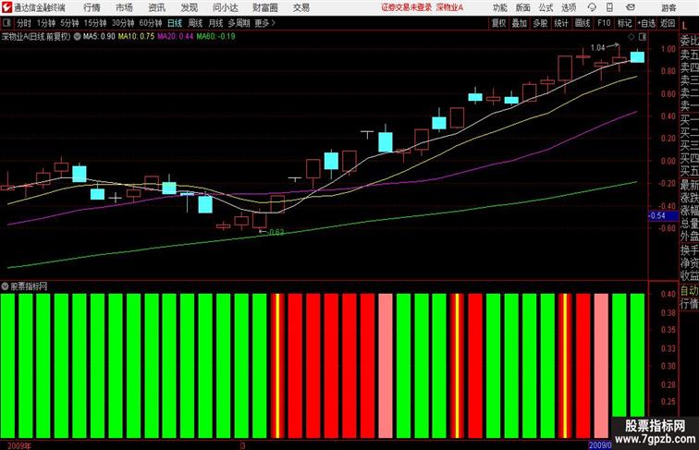699x450 pixels.
Task: Select the 月线 monthly period tab
Action: (x=215, y=23)
